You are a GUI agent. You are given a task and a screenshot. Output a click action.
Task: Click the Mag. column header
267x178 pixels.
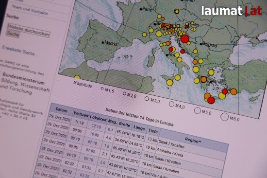(x=113, y=122)
